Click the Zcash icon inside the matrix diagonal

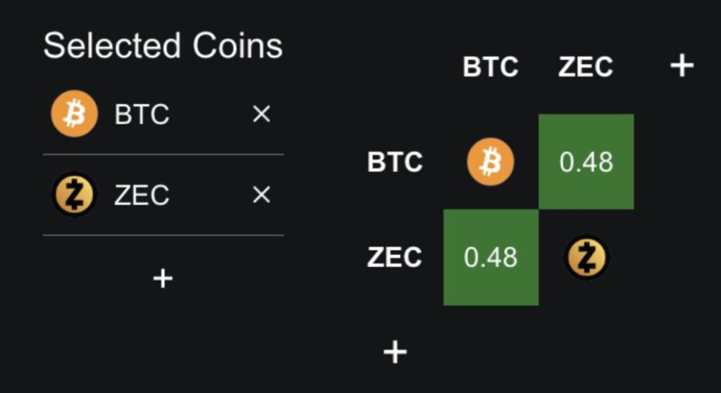point(587,258)
